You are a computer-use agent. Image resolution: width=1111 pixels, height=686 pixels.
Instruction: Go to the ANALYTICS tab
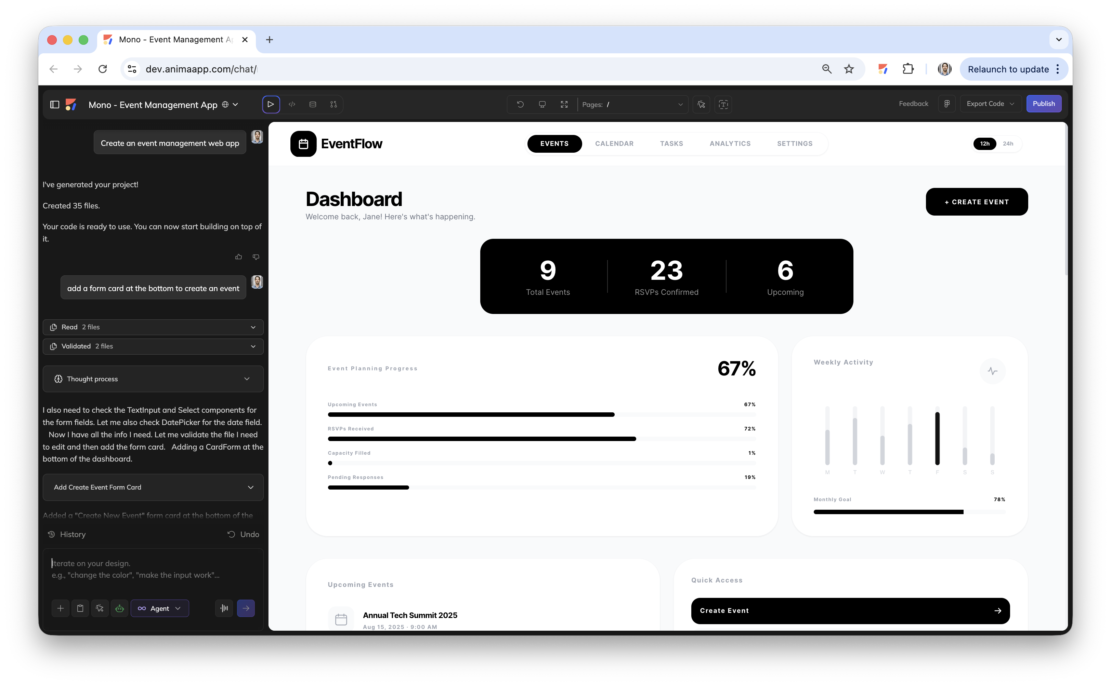730,144
